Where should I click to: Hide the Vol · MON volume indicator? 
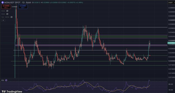pos(12,17)
